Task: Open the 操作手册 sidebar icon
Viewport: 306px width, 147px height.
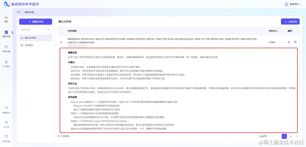Action: tap(6, 137)
